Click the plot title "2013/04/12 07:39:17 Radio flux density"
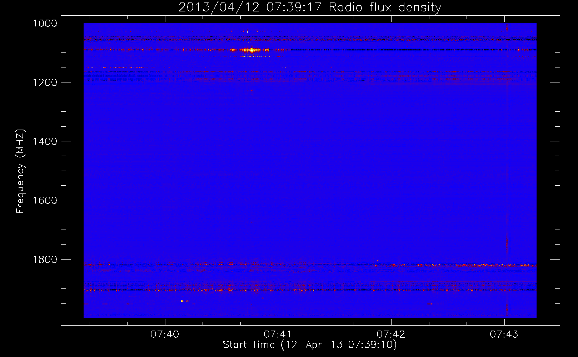Screen dimensions: 578x357 [310, 7]
